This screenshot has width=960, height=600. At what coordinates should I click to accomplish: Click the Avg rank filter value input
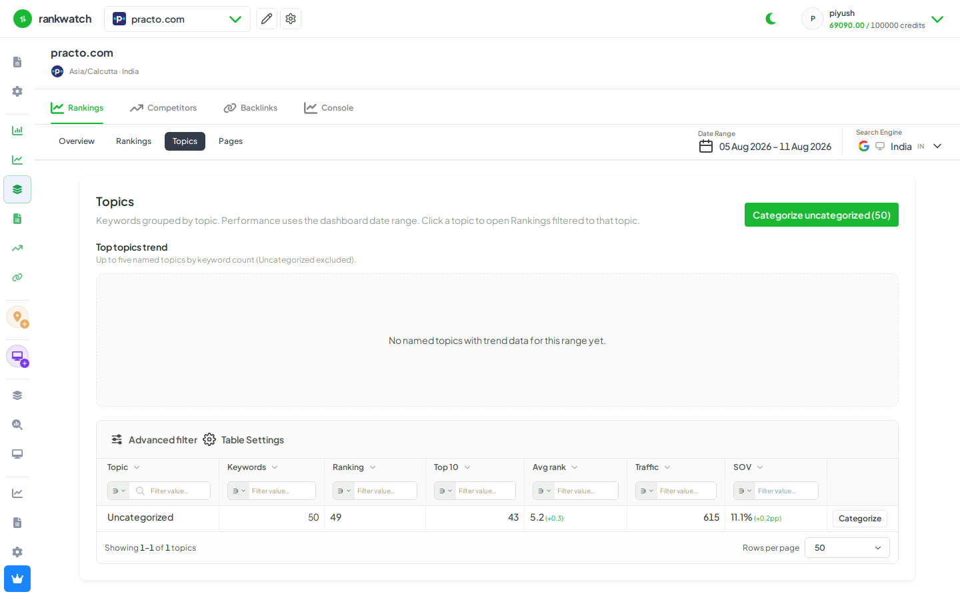tap(586, 491)
